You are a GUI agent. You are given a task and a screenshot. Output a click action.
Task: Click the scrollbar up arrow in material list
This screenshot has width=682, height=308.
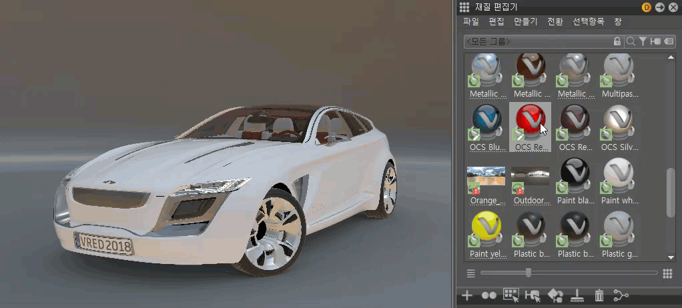[x=671, y=57]
